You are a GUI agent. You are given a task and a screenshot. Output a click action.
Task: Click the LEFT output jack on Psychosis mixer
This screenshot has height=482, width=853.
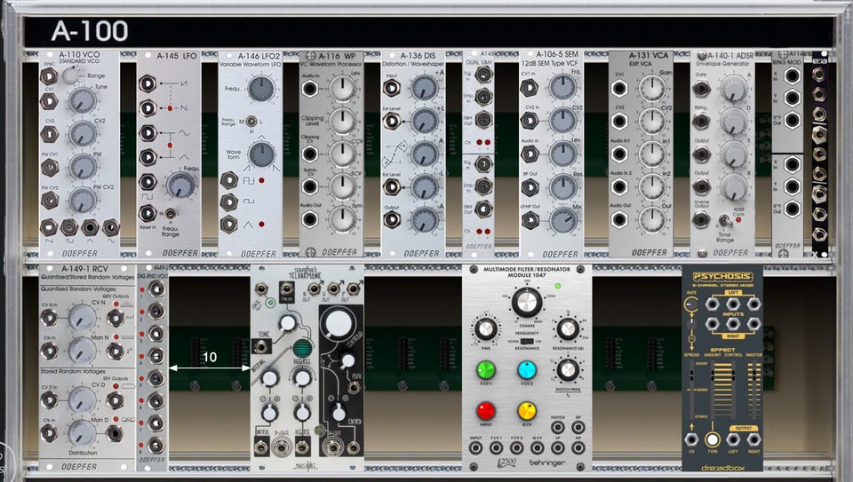tap(733, 439)
